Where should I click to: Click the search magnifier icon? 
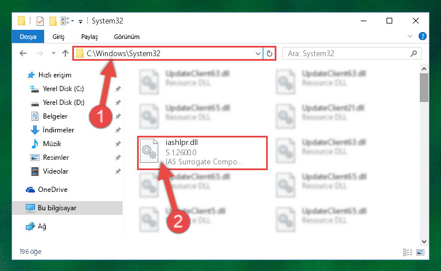(x=413, y=53)
